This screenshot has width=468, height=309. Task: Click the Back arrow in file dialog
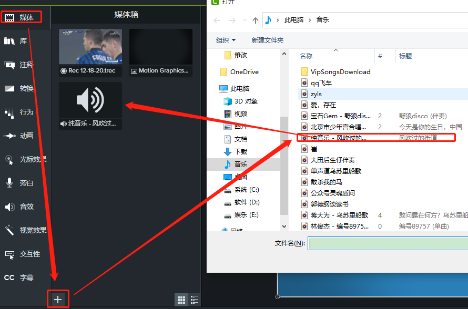217,20
